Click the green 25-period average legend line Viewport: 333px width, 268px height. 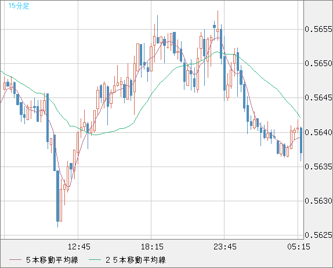(x=95, y=260)
